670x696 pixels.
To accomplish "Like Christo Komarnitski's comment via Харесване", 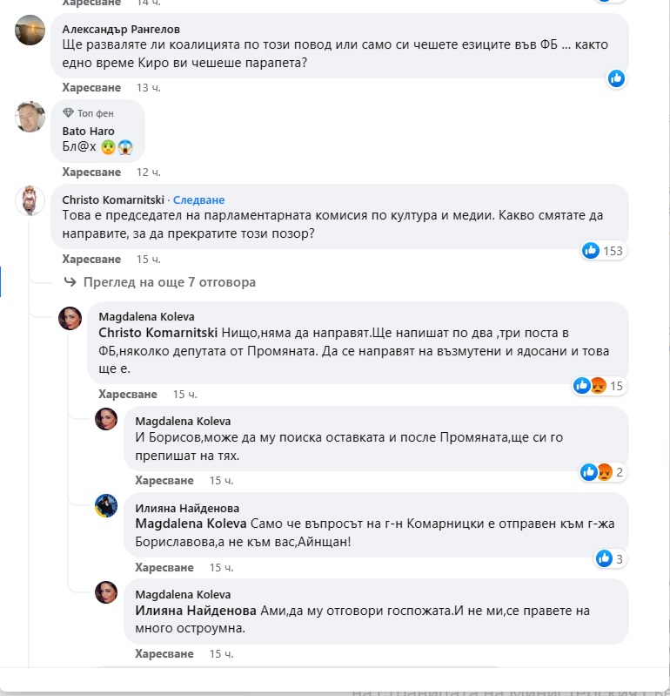I will point(91,260).
